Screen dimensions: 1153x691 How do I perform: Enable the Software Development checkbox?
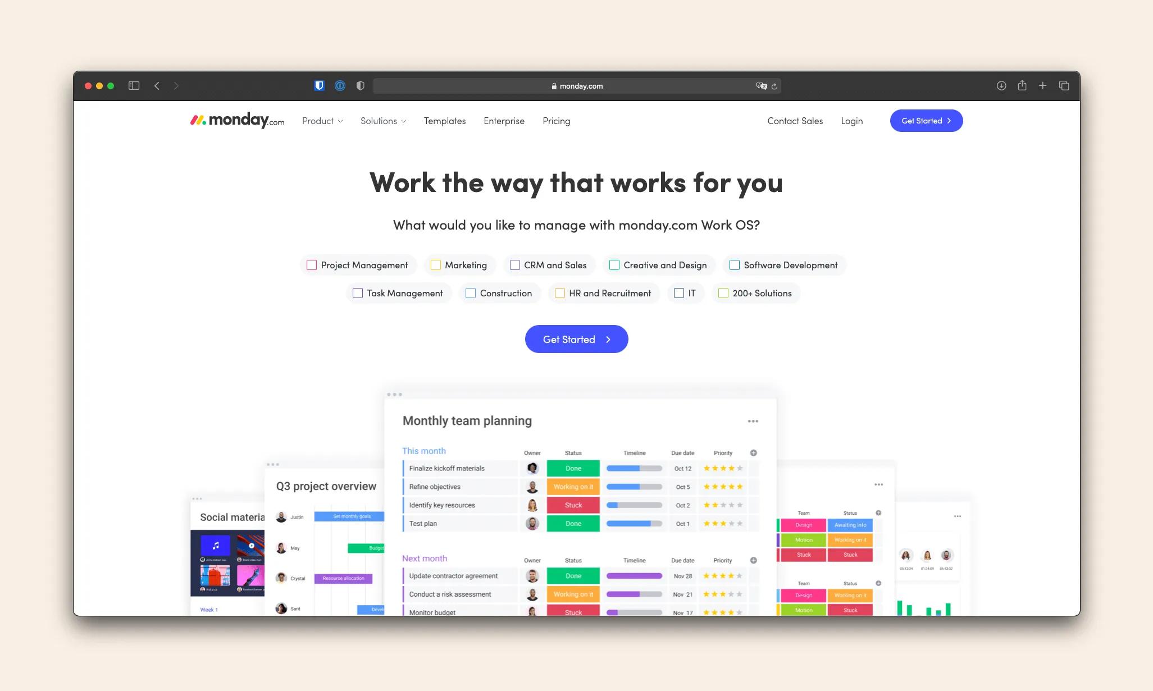pos(734,265)
